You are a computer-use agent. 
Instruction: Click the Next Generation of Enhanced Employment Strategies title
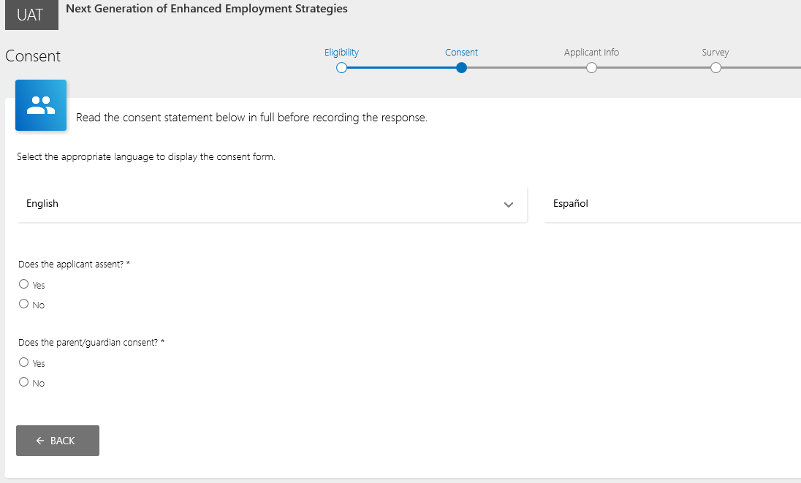click(207, 9)
